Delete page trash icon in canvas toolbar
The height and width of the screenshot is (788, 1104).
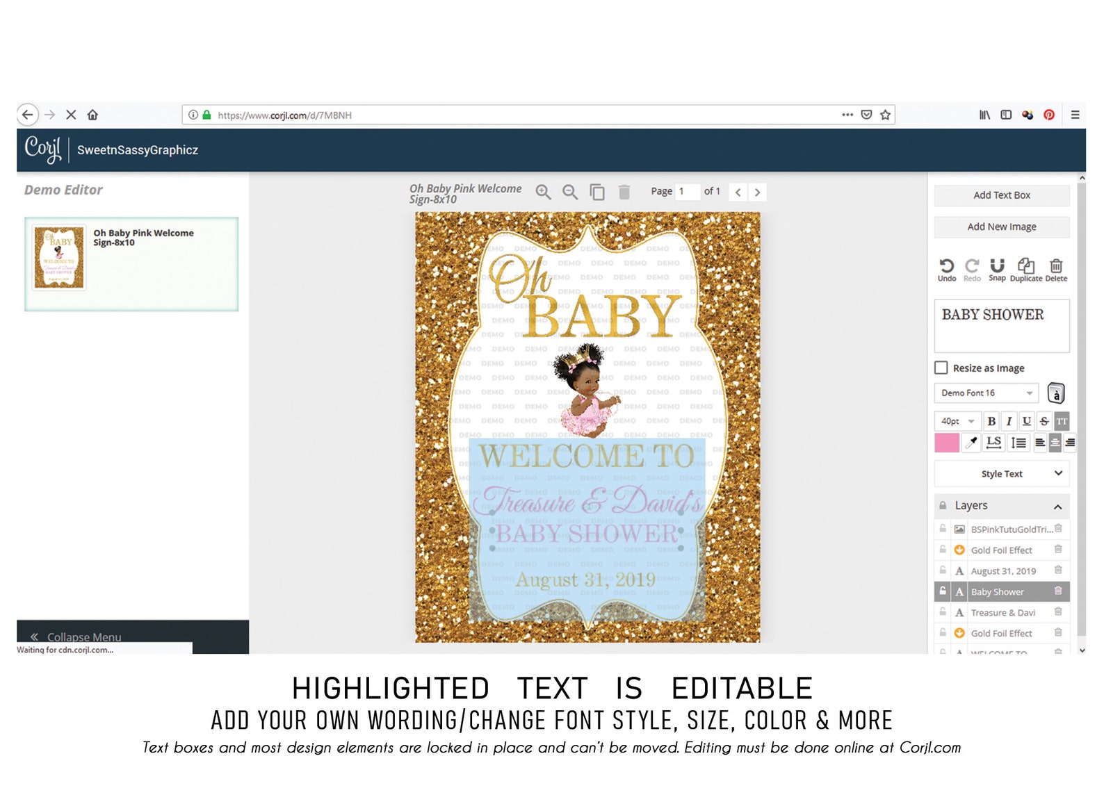pos(624,192)
